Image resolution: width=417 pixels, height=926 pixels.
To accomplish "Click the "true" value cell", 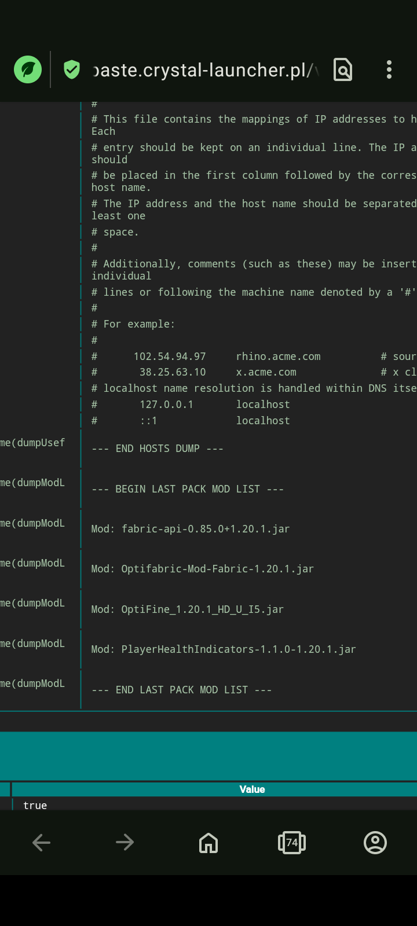I will (x=35, y=805).
